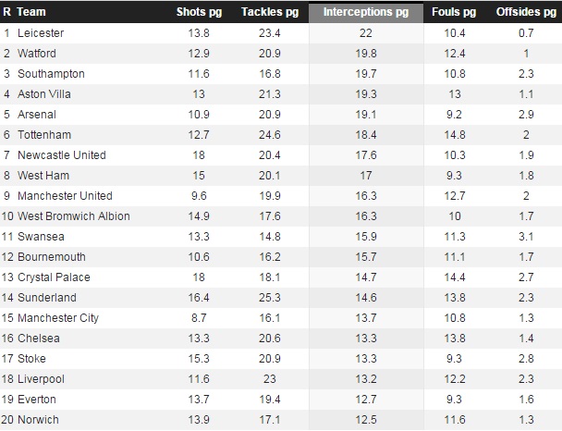Open the Southampton team link

[x=51, y=74]
